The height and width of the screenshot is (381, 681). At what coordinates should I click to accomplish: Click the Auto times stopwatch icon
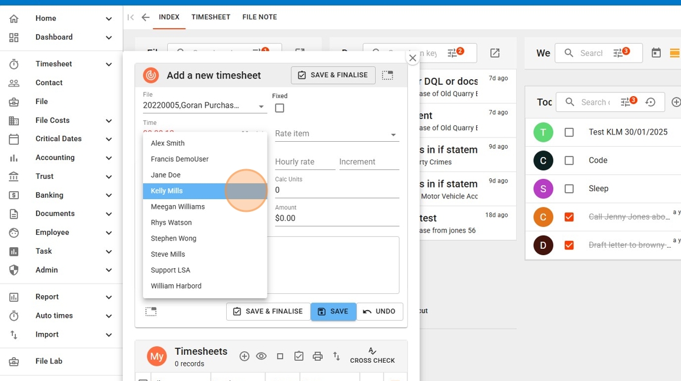[x=14, y=316]
